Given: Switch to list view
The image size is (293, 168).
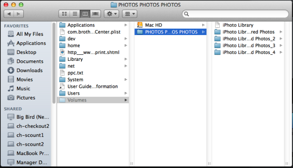Looking at the screenshot, I should [x=75, y=14].
